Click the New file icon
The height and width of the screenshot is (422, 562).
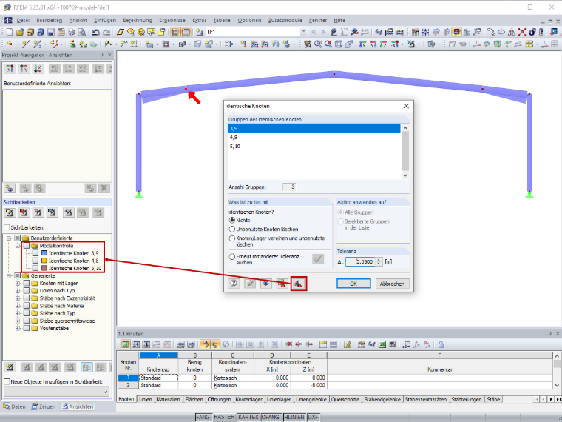tap(10, 33)
